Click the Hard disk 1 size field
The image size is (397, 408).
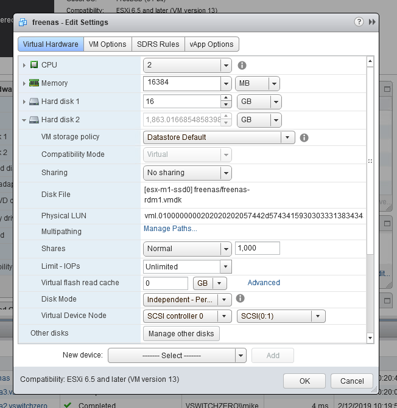tap(182, 102)
